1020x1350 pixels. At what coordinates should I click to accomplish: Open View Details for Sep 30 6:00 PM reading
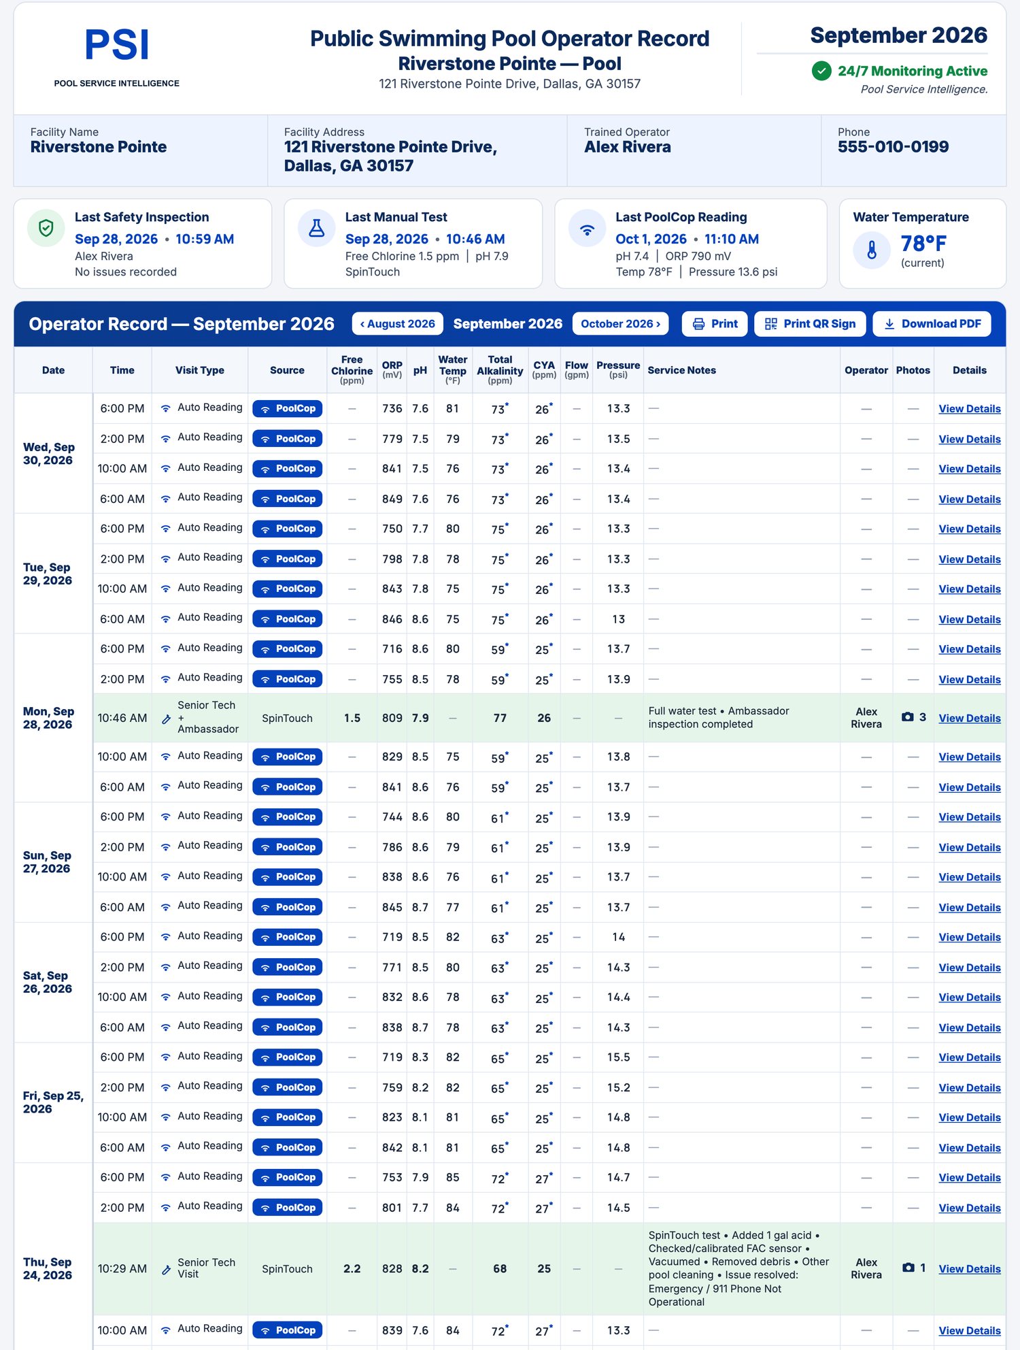click(970, 409)
